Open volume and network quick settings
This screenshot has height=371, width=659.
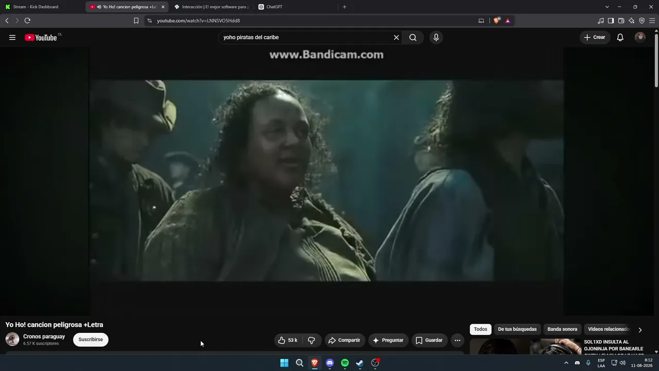(618, 363)
